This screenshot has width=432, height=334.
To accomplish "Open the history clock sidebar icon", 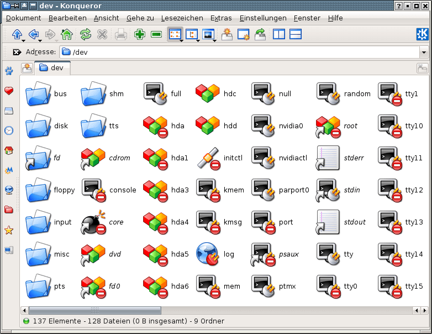I will pos(9,131).
